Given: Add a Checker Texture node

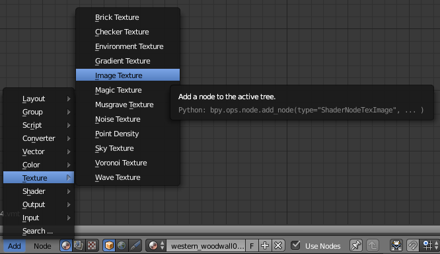Looking at the screenshot, I should 128,32.
